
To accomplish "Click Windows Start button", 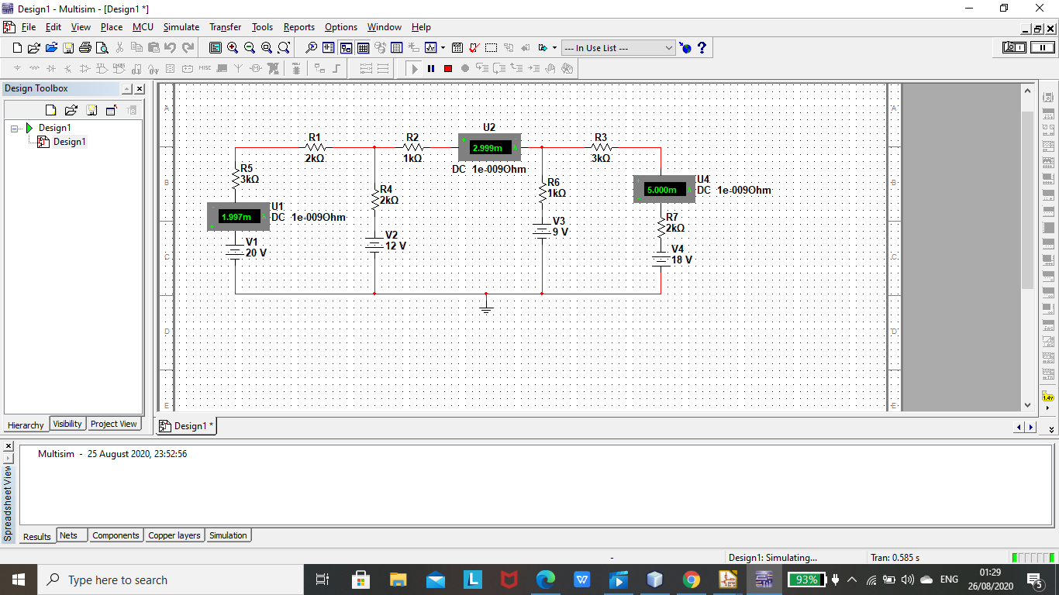I will [x=19, y=580].
